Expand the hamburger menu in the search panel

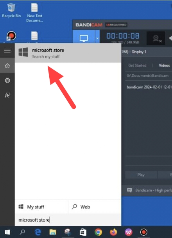click(x=7, y=51)
